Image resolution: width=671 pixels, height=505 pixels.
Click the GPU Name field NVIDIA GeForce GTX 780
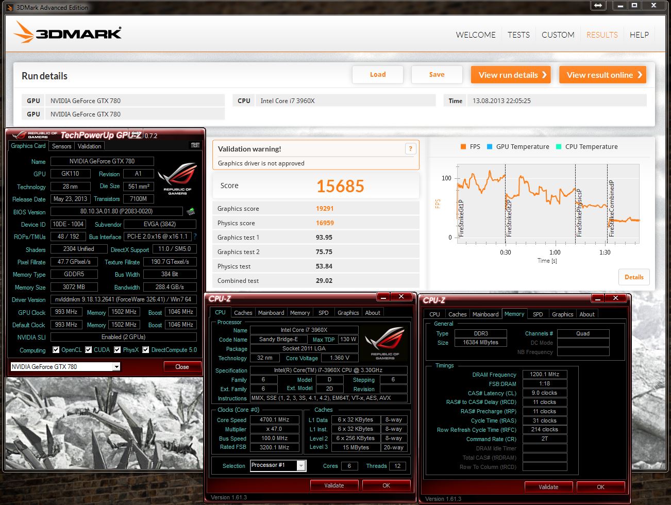pos(102,161)
